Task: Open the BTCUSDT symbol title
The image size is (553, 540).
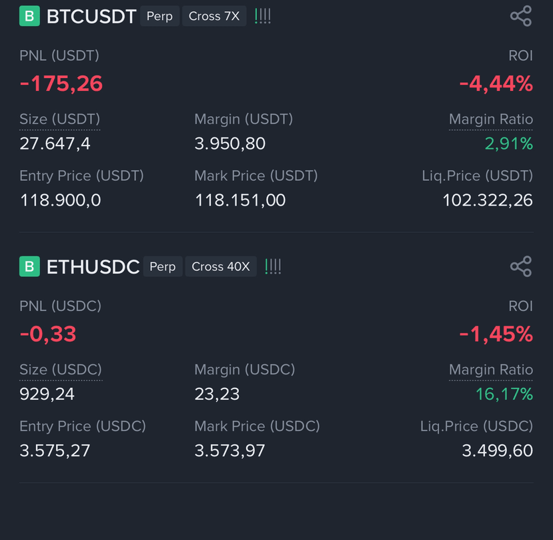Action: 91,16
